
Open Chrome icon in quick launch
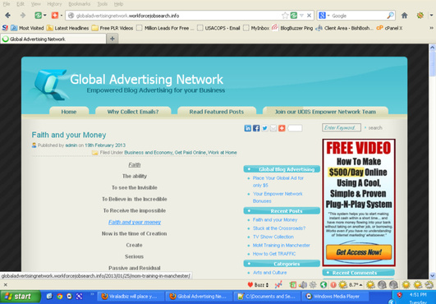[x=59, y=297]
